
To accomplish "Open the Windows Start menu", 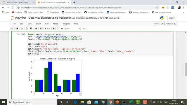I will (4, 102).
